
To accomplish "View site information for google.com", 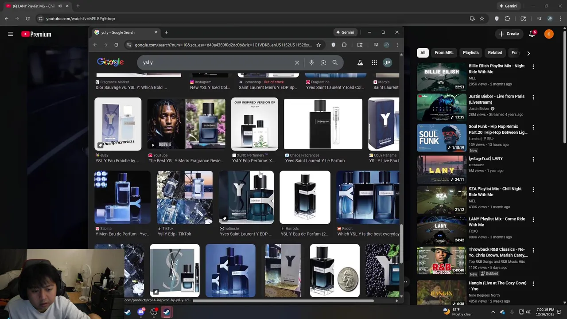I will tap(129, 45).
